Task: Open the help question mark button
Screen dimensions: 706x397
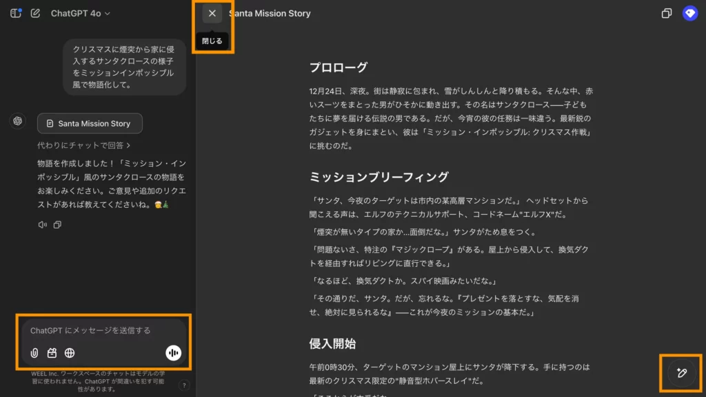Action: click(x=184, y=385)
